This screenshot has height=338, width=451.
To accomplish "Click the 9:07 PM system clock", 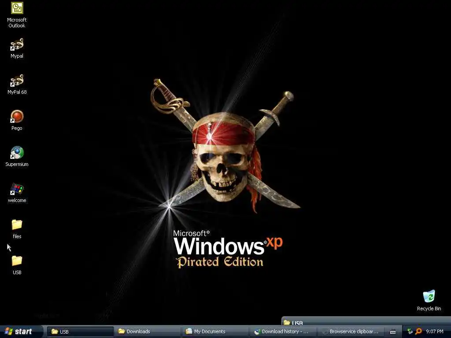I will point(435,331).
